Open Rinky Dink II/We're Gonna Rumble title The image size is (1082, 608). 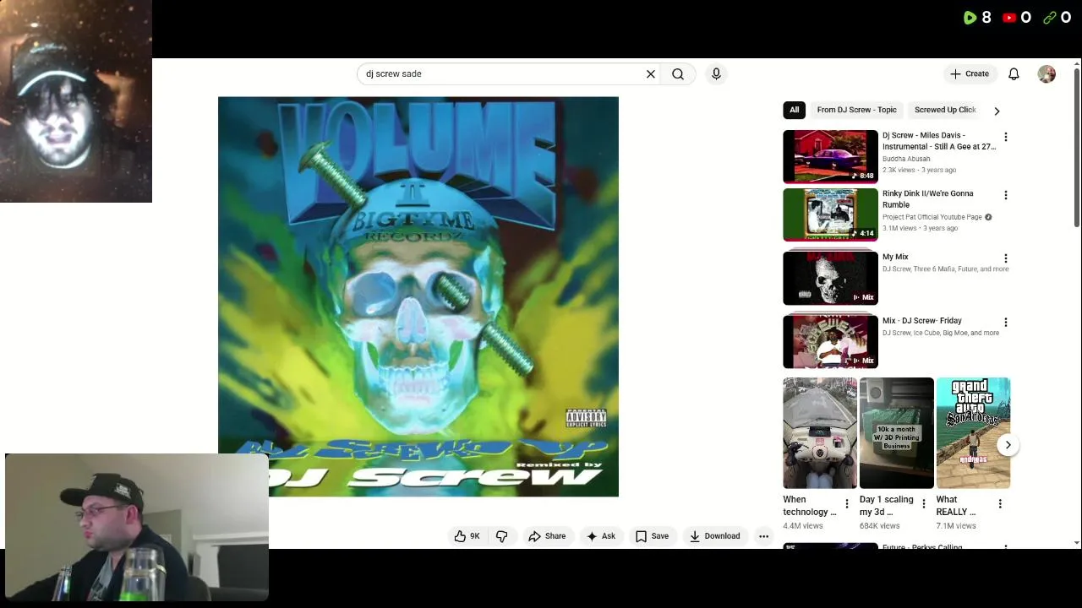[x=928, y=199]
